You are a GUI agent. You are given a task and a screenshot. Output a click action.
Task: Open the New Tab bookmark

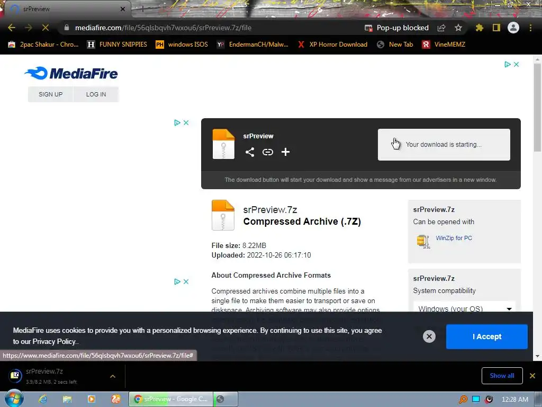coord(395,45)
